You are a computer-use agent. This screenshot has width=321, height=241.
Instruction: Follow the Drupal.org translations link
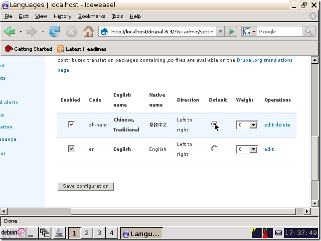tap(265, 60)
